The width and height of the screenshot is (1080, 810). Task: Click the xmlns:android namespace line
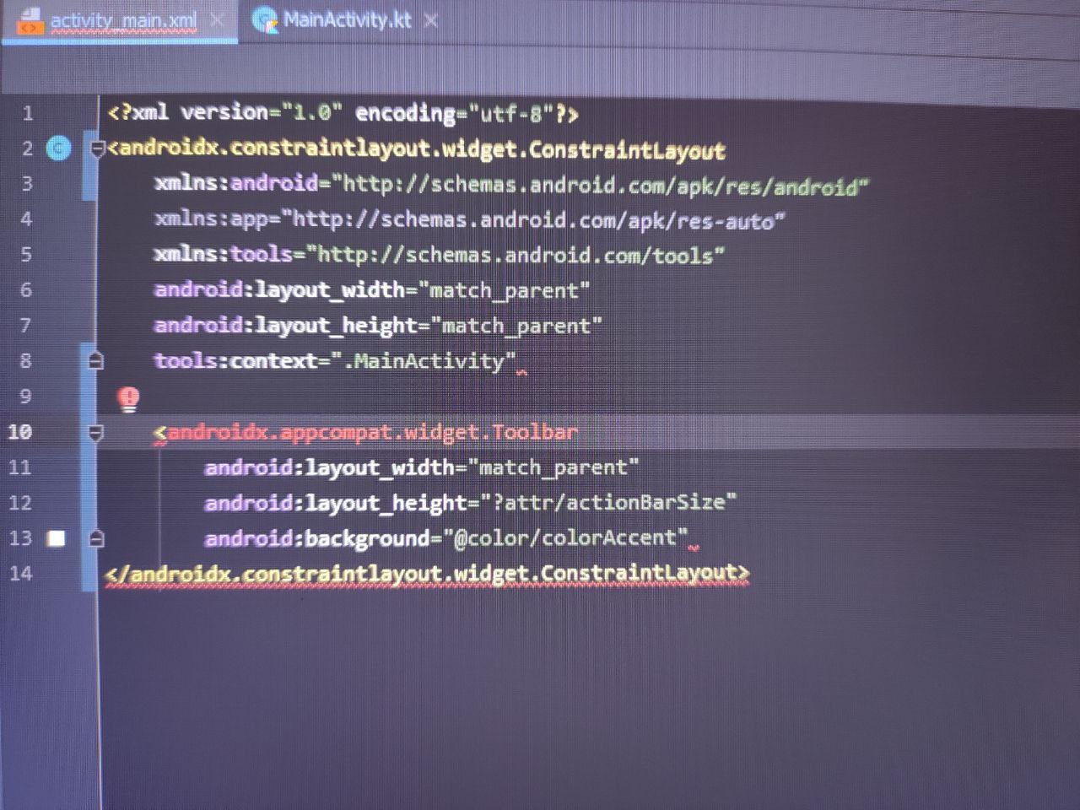(x=511, y=185)
